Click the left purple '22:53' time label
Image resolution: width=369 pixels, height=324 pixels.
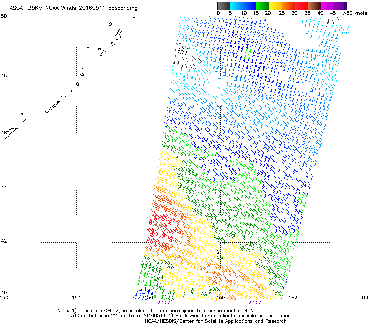(164, 303)
